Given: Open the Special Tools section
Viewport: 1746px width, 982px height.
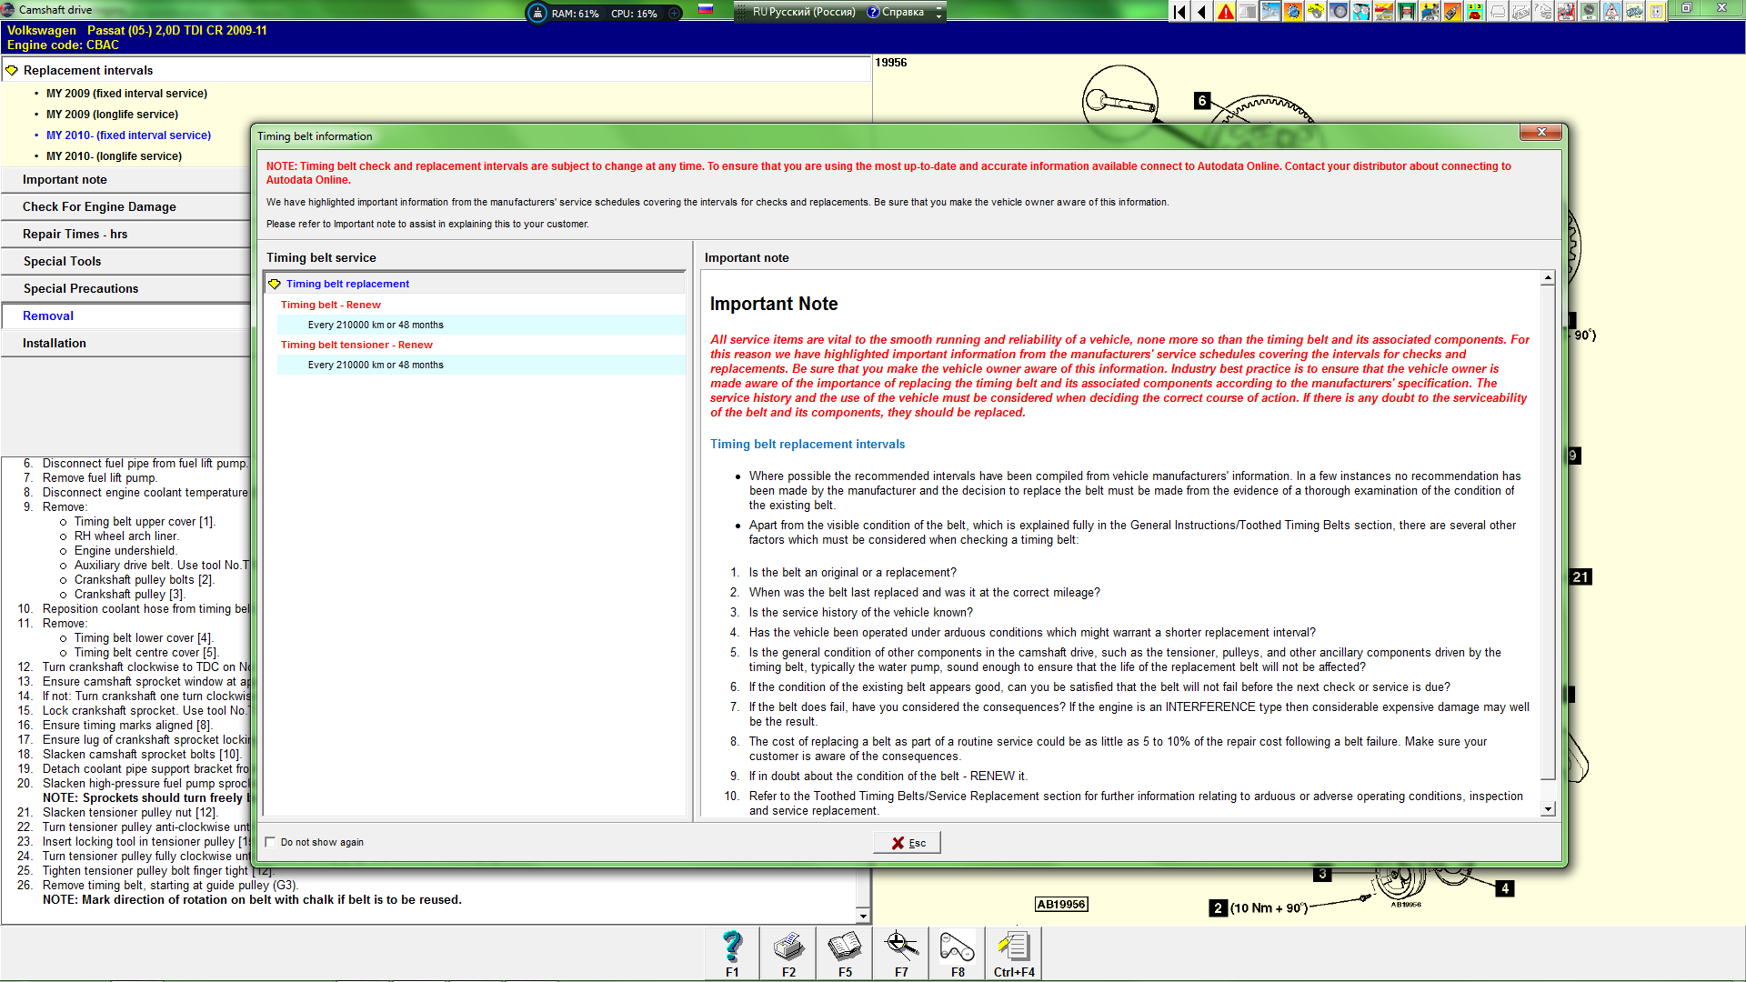Looking at the screenshot, I should (126, 261).
